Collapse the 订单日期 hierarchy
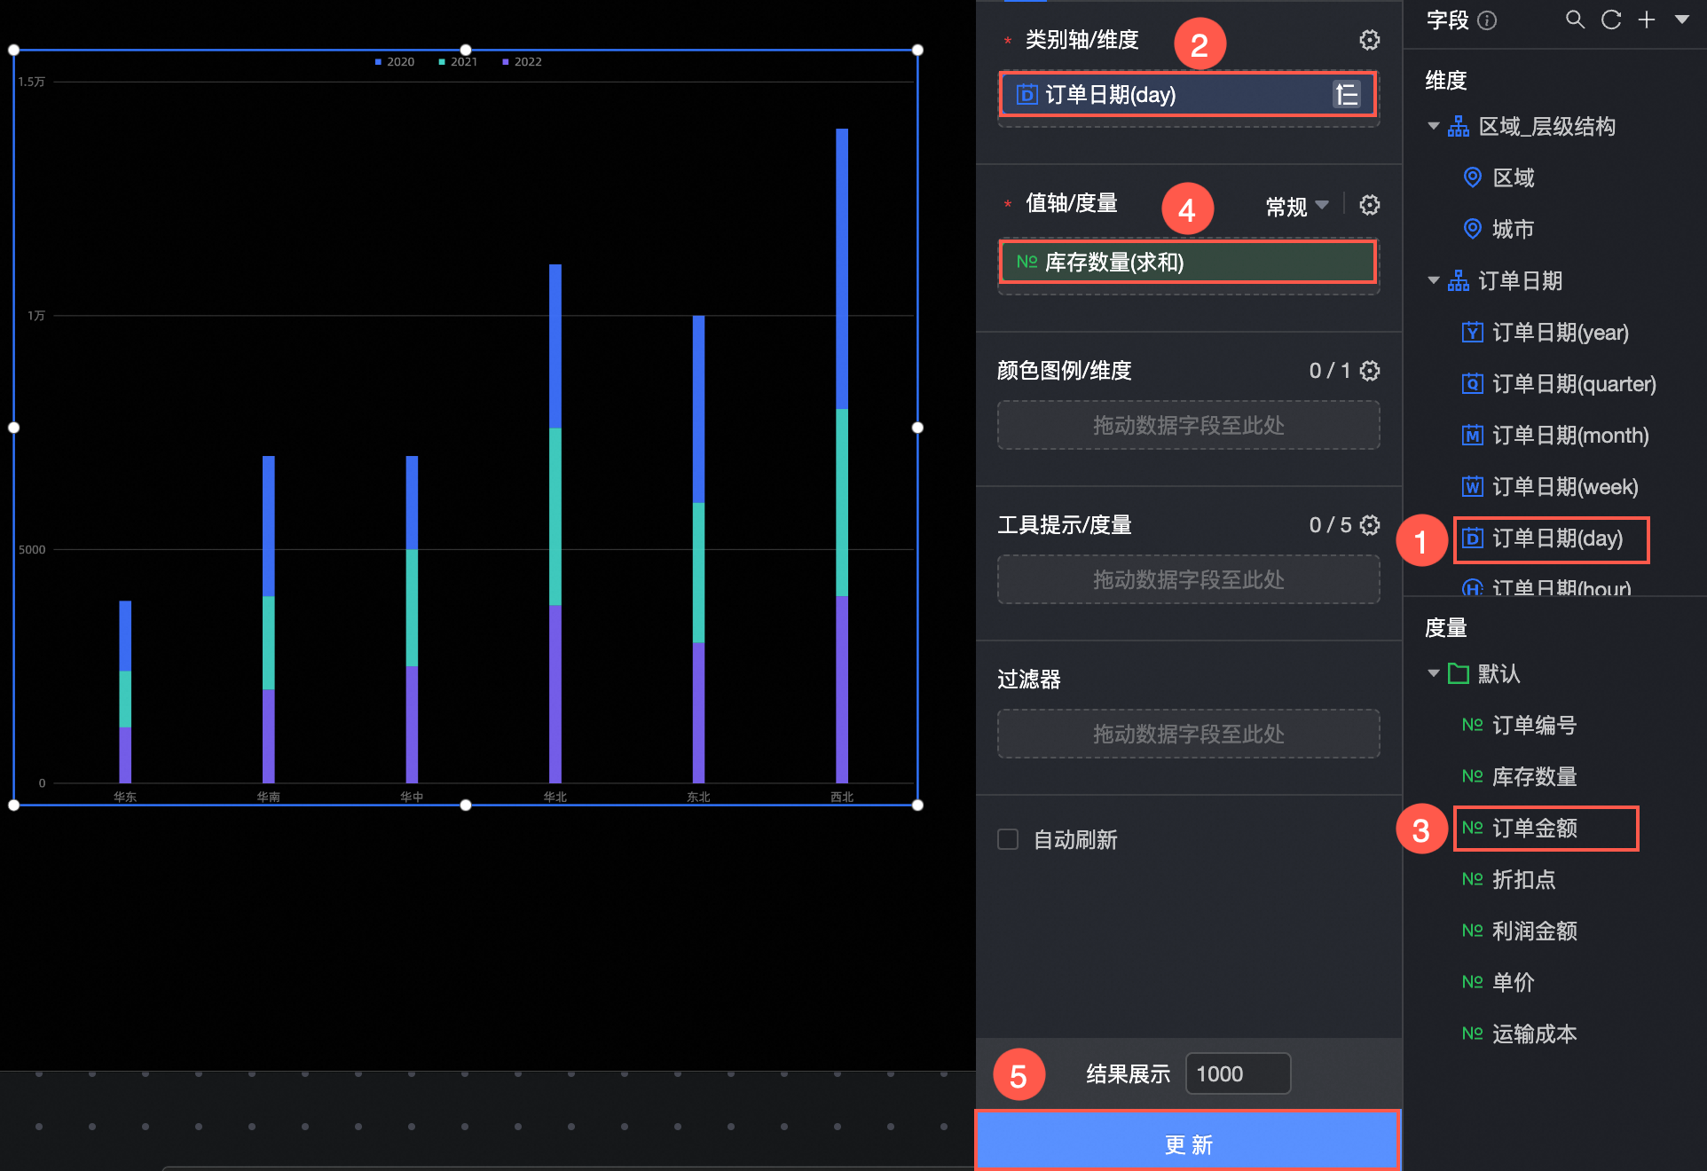This screenshot has height=1171, width=1707. (x=1433, y=280)
